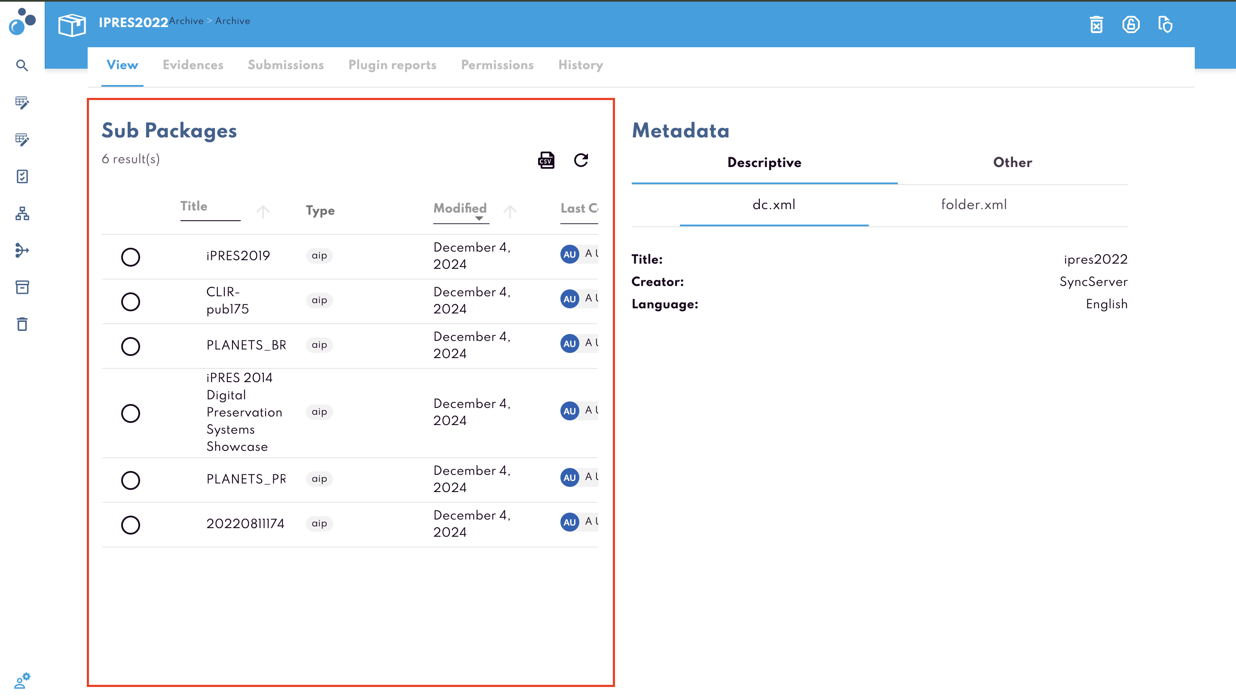Click the Title column header
The height and width of the screenshot is (699, 1236).
click(x=194, y=207)
